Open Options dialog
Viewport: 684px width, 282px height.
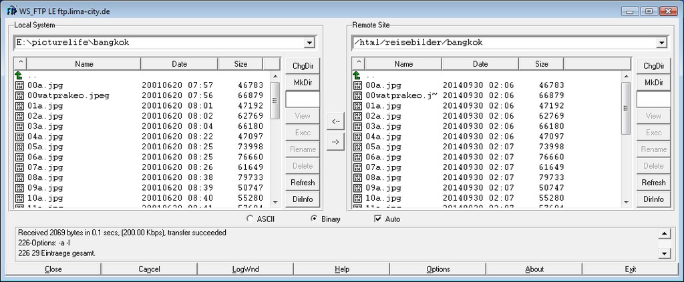(438, 269)
